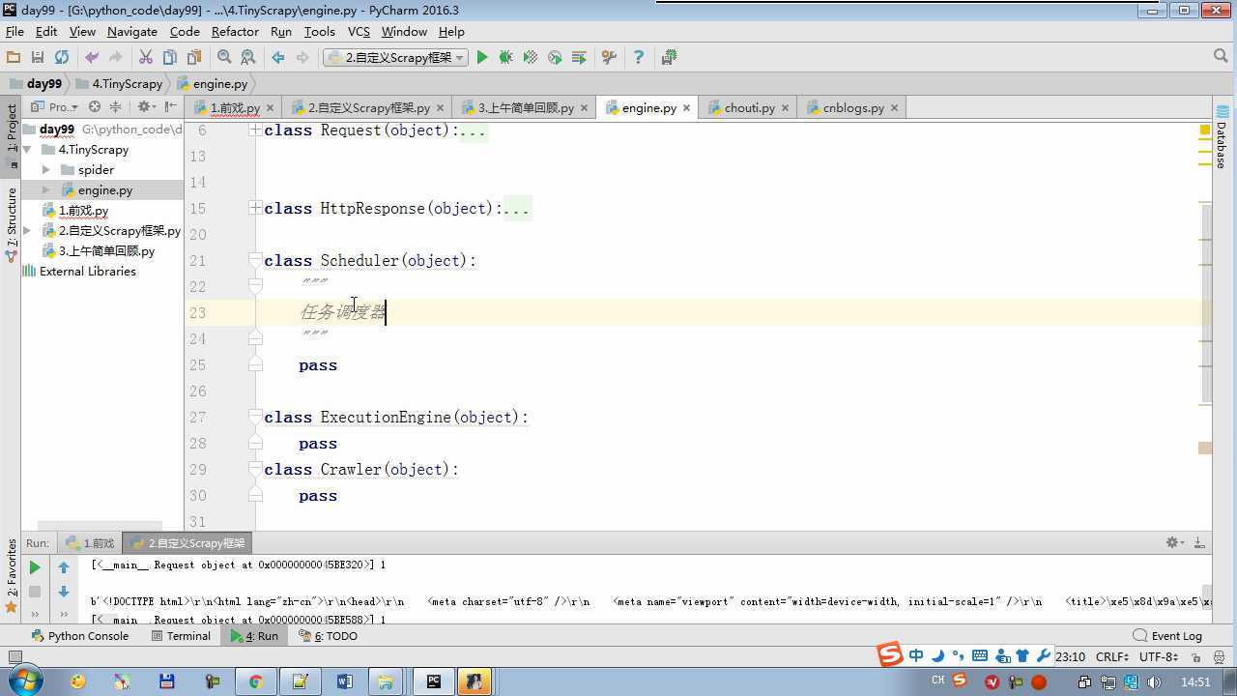Expand the spider folder
Viewport: 1237px width, 696px height.
point(45,170)
